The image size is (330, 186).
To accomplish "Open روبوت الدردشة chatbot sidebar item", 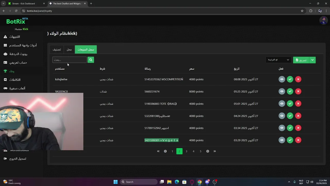I will [15, 54].
